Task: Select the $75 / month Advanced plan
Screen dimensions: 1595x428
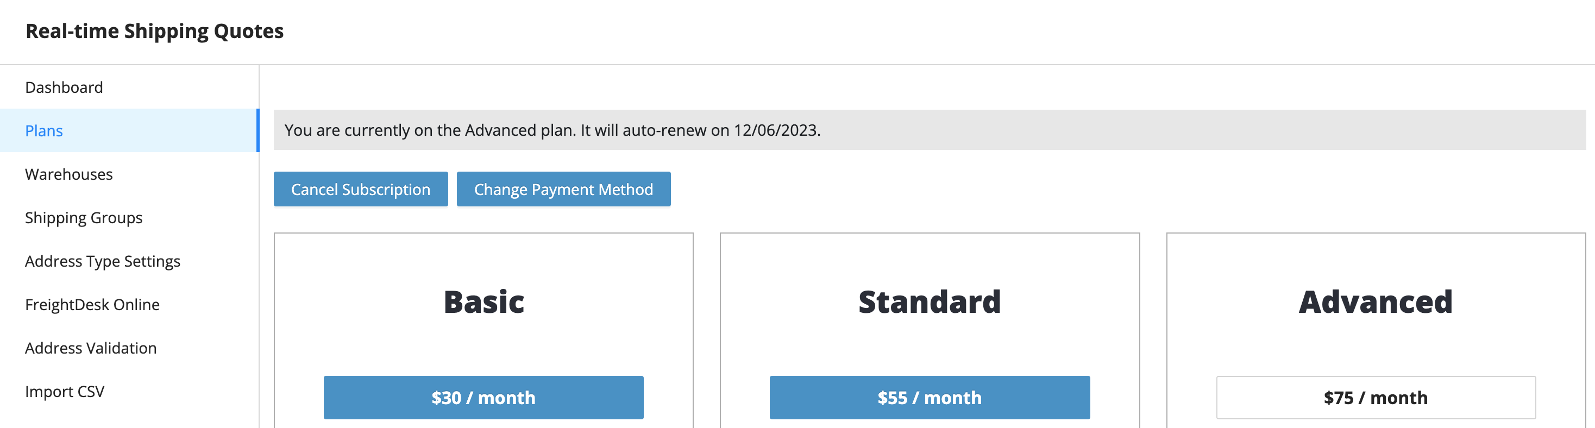Action: [x=1376, y=397]
